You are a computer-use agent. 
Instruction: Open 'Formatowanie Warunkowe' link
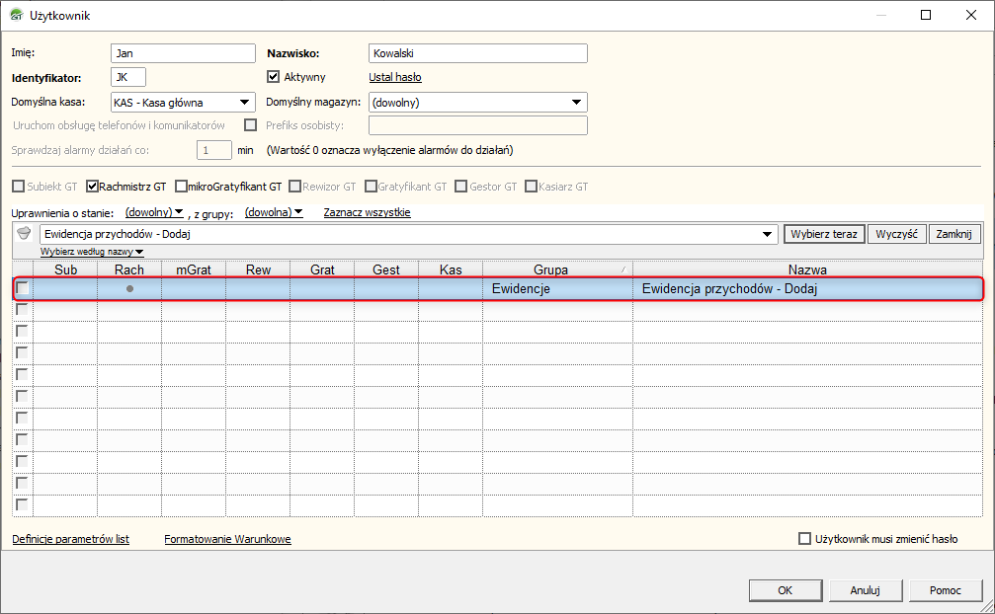228,539
